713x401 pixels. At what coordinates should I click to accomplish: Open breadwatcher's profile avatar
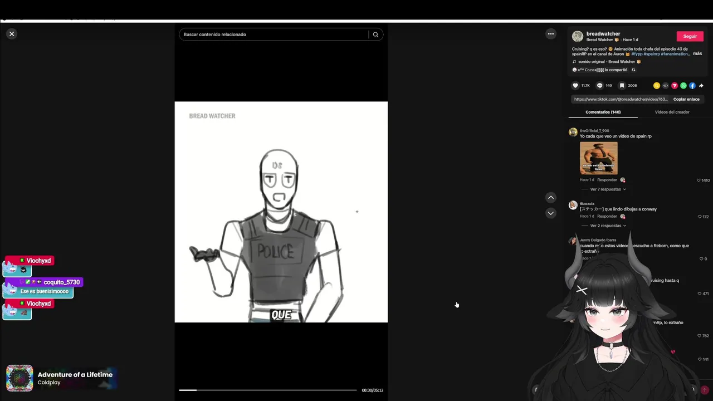(578, 37)
